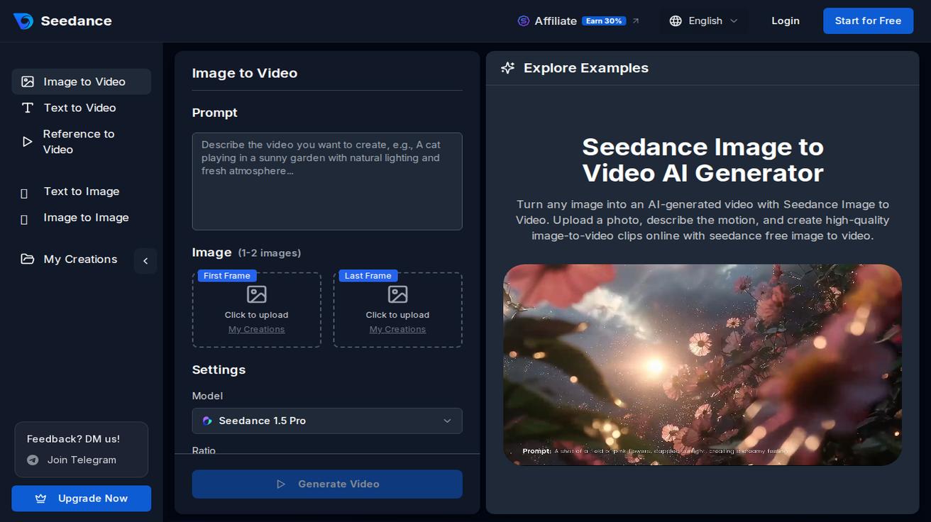Viewport: 931px width, 522px height.
Task: Click the Settings section heading
Action: point(219,370)
